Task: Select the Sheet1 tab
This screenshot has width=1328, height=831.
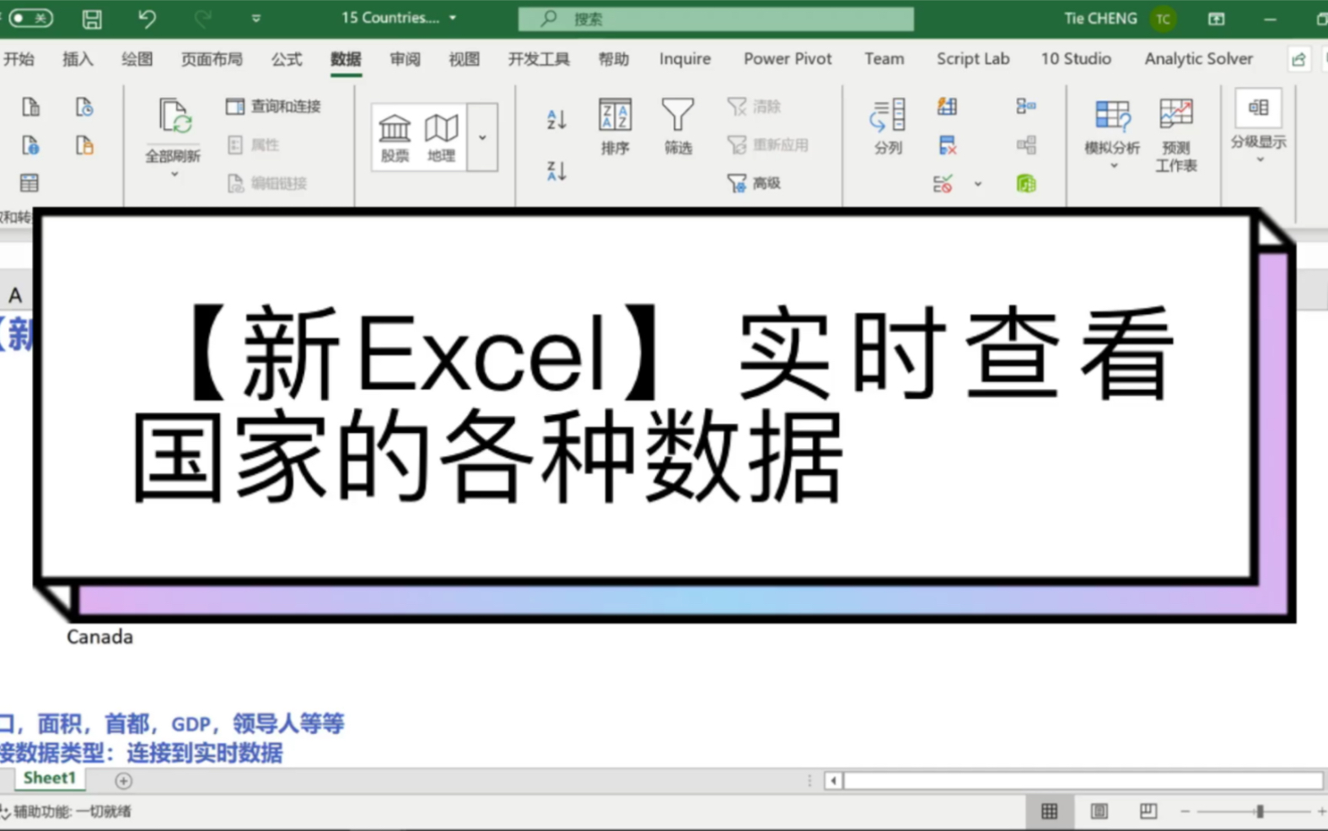Action: [50, 778]
